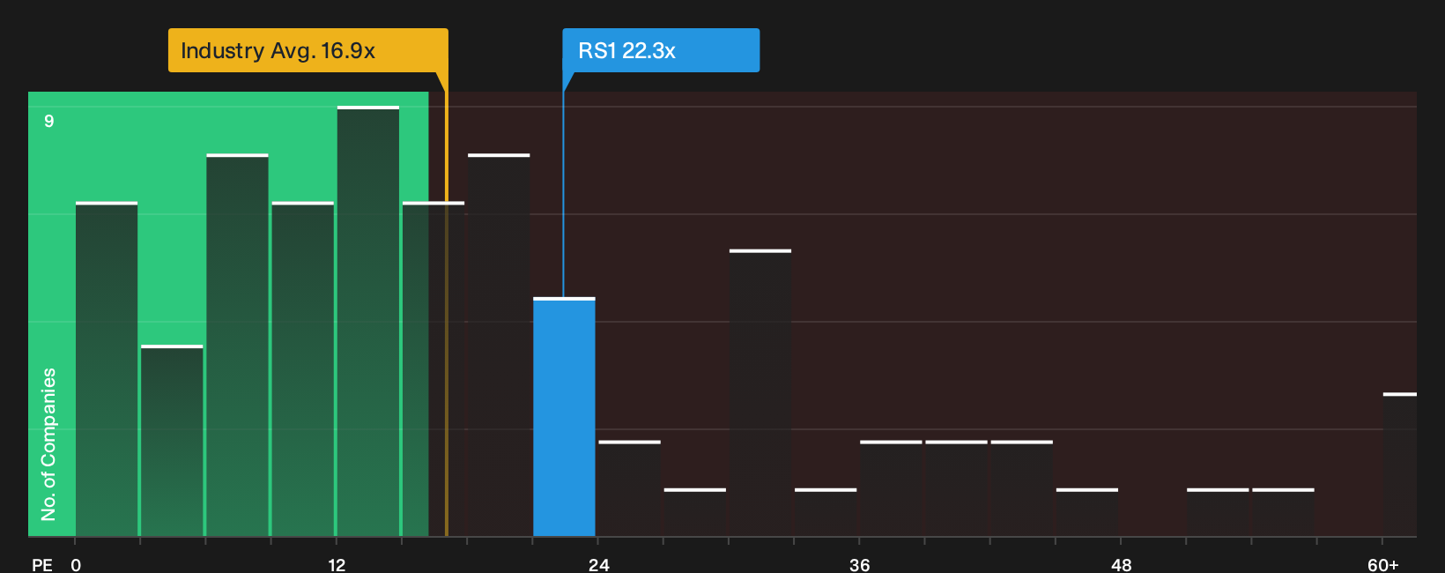Screen dimensions: 1445x573
Task: Select the blue highlighted RS1 bar
Action: click(564, 417)
